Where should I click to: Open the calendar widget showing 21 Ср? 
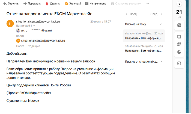(x=179, y=14)
